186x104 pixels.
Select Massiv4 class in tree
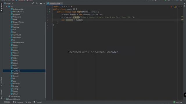pos(15,55)
